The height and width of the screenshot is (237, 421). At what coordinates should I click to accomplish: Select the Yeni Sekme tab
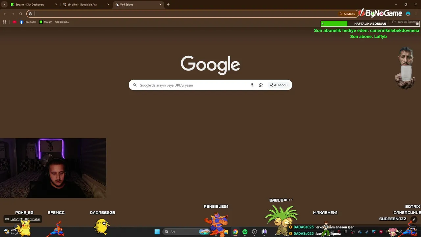[138, 5]
